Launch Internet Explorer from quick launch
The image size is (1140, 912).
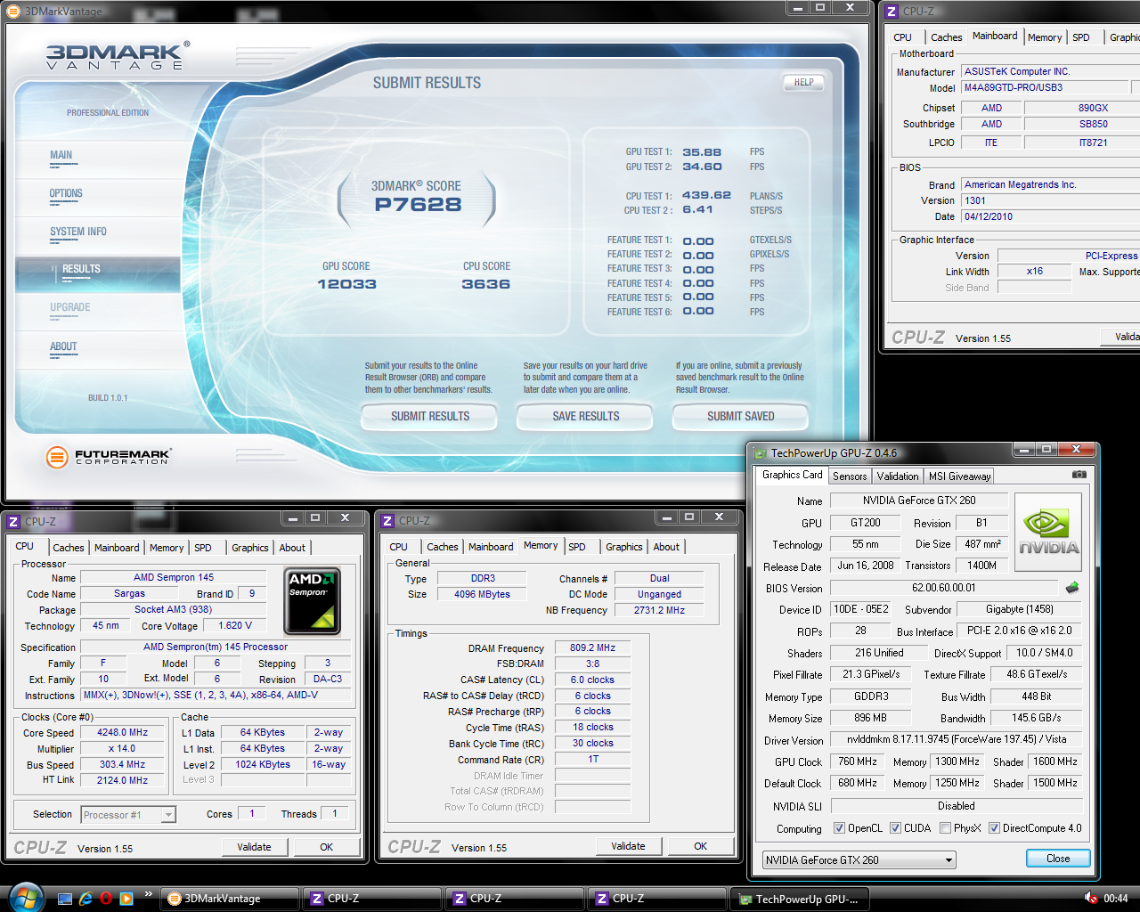[x=85, y=899]
